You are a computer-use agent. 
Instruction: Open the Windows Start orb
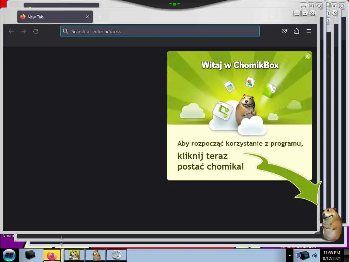[9, 255]
